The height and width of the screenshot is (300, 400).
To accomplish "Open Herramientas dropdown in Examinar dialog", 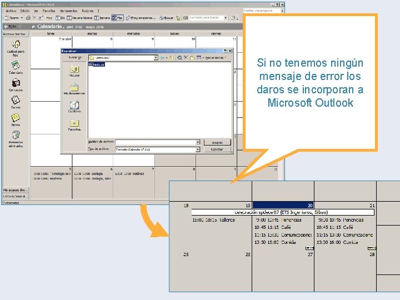I will (x=216, y=58).
